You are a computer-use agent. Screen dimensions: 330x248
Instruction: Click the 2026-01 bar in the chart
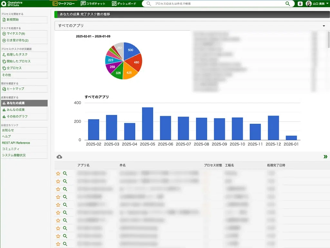tap(291, 138)
